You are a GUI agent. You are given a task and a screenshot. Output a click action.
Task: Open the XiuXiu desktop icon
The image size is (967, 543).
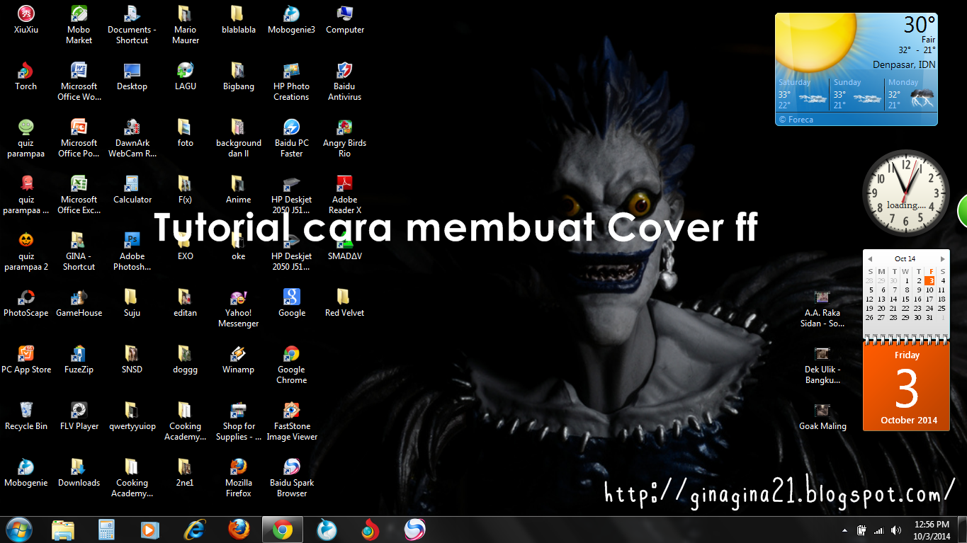point(26,19)
